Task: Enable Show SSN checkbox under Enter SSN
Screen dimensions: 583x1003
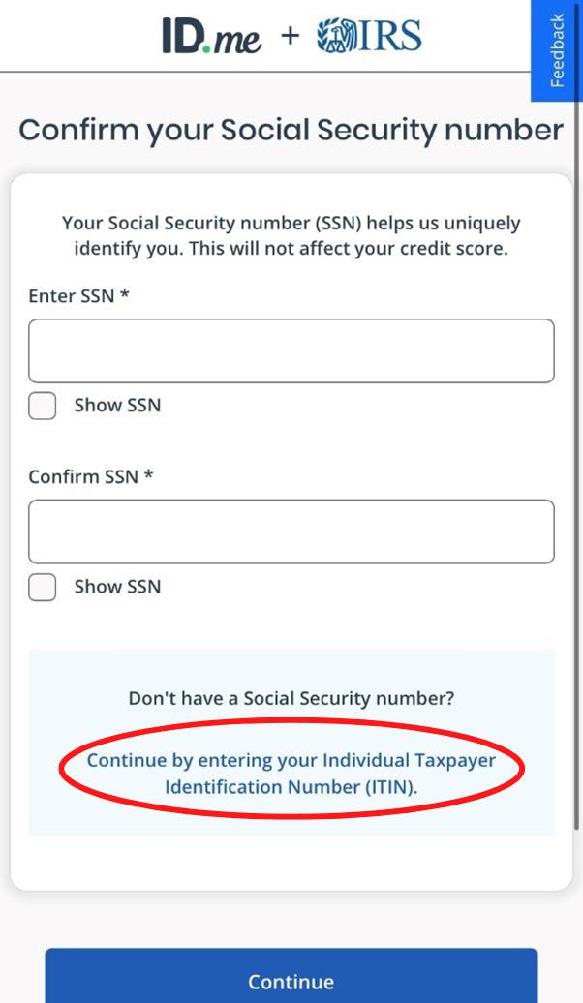Action: (43, 406)
